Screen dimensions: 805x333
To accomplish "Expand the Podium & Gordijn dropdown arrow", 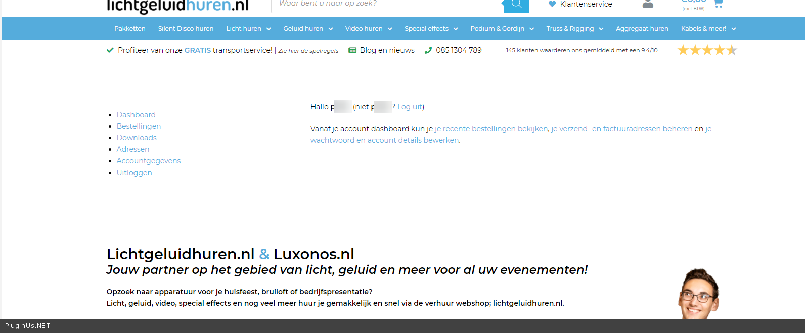I will [531, 29].
